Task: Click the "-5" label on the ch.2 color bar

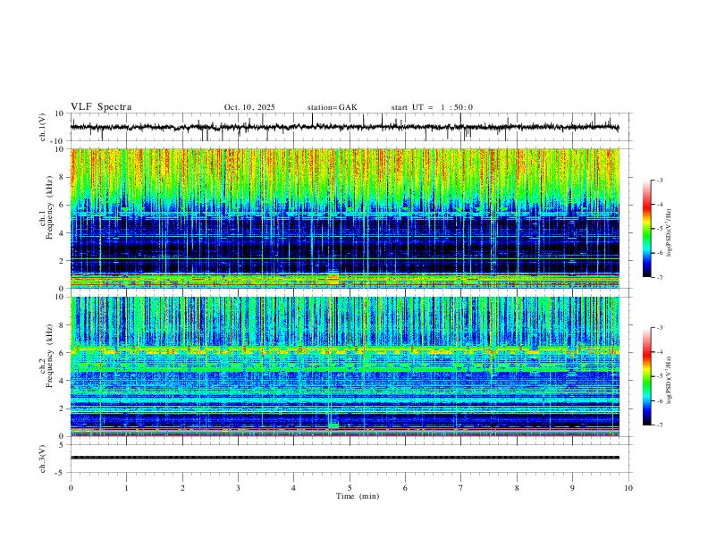Action: pos(659,376)
